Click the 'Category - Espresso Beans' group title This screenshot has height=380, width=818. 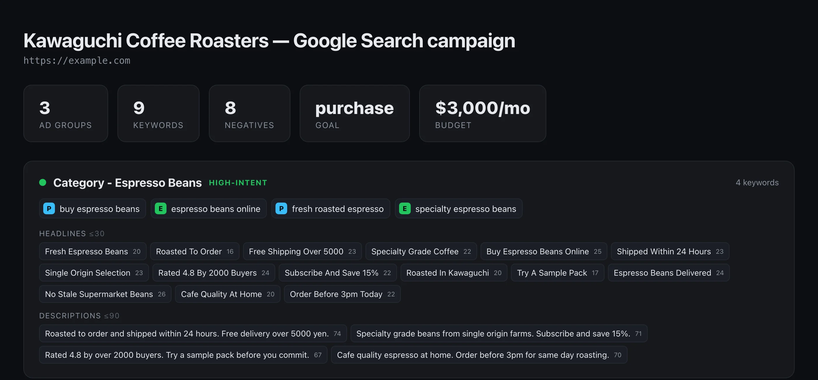(127, 183)
